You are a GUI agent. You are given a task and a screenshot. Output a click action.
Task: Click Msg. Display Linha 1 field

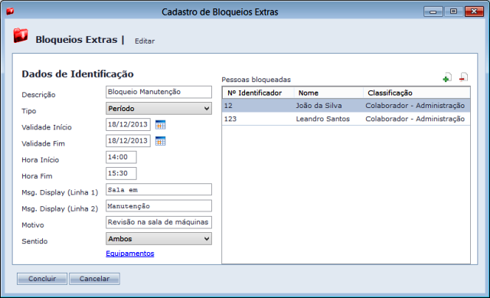tap(158, 189)
